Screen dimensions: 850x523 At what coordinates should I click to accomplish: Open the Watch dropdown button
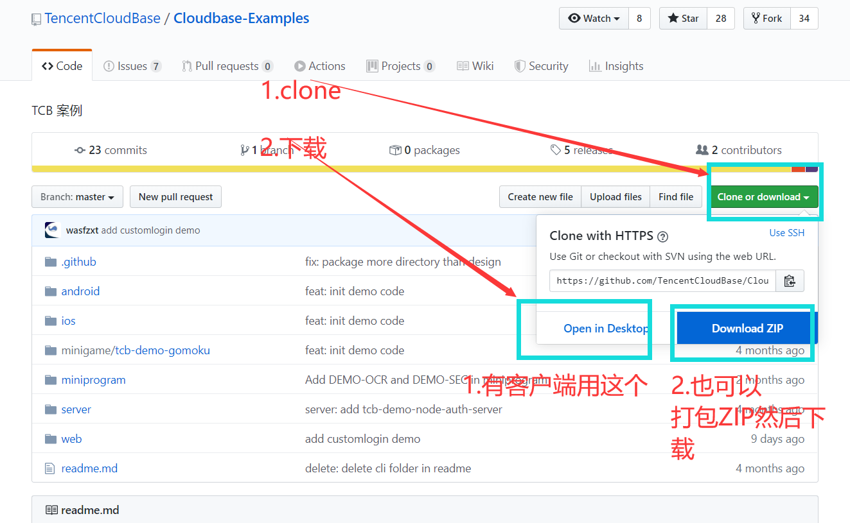tap(594, 19)
